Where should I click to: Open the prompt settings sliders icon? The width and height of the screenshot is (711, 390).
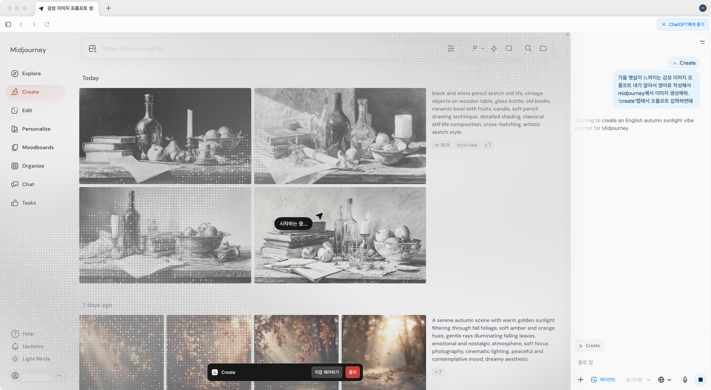tap(451, 48)
